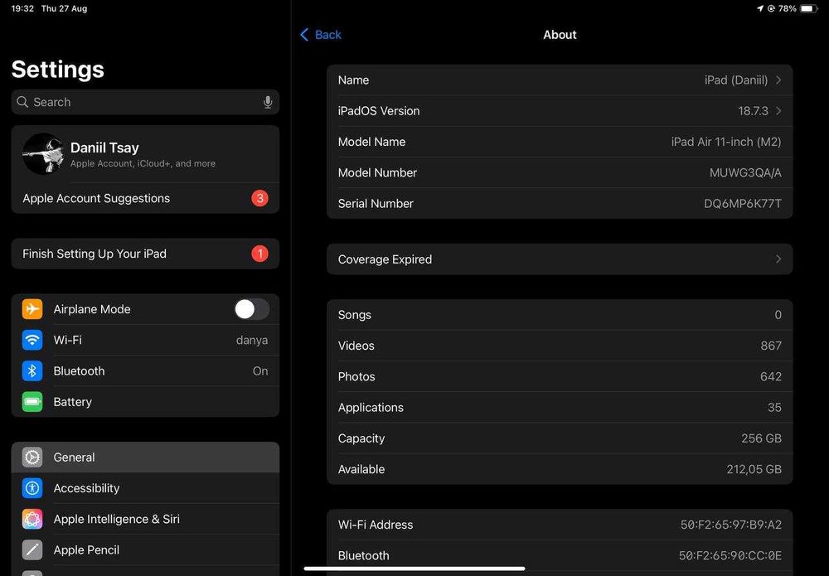Open the Name row chevron

pyautogui.click(x=778, y=80)
